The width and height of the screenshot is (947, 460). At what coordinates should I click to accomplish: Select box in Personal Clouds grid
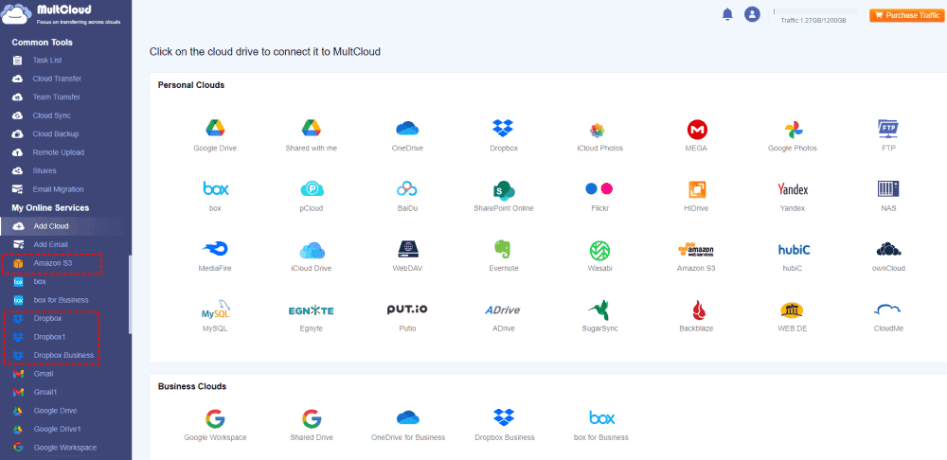pyautogui.click(x=216, y=196)
